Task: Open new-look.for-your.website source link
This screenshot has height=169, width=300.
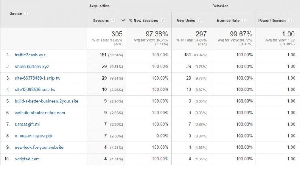Action: point(39,147)
